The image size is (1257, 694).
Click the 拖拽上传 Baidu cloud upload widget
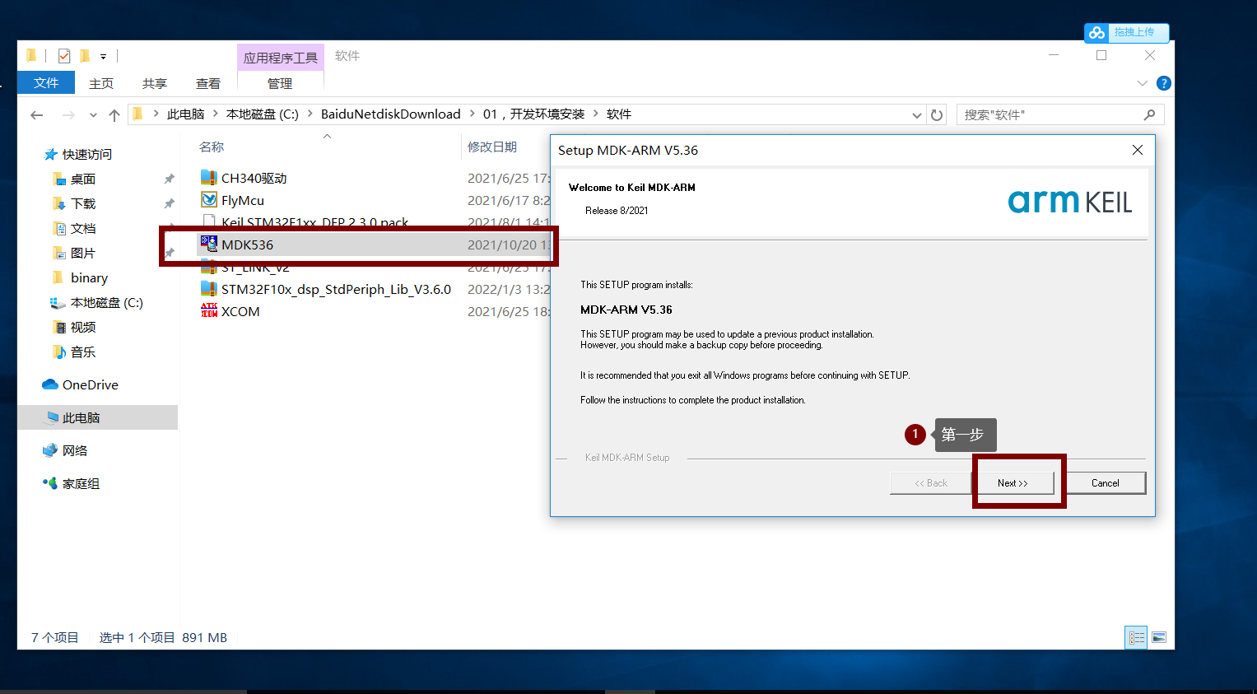point(1126,32)
